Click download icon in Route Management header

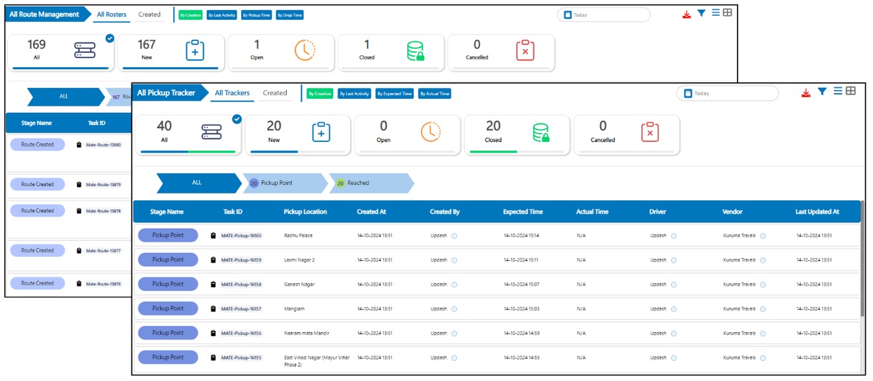coord(687,14)
